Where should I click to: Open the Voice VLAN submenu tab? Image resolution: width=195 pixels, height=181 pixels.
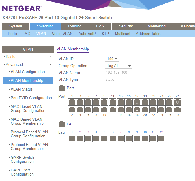click(62, 34)
